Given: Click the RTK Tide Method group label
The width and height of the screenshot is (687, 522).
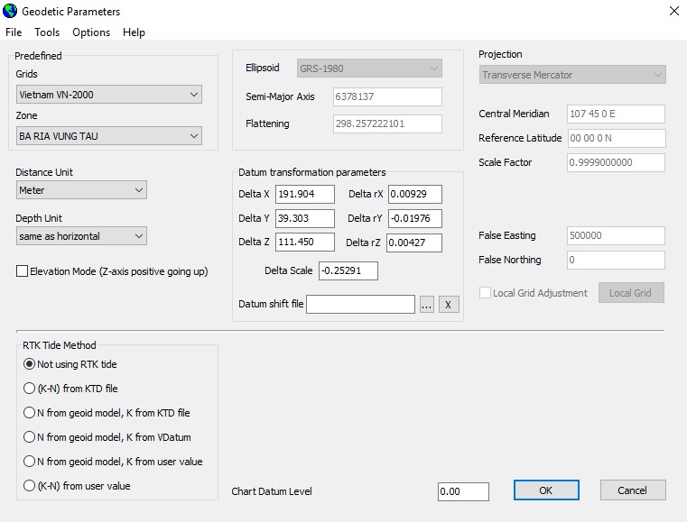Looking at the screenshot, I should (x=60, y=345).
